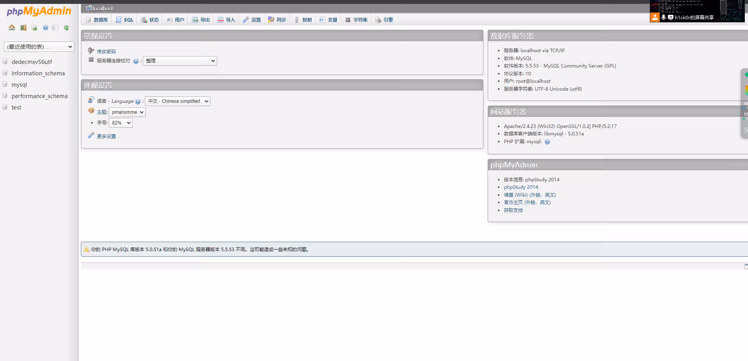The width and height of the screenshot is (748, 361).
Task: Open the language dropdown showing Chinese simplified
Action: (x=177, y=101)
